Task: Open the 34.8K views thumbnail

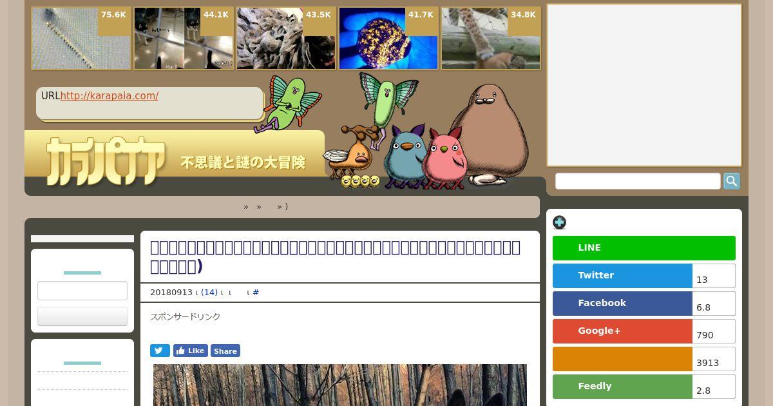Action: point(491,38)
